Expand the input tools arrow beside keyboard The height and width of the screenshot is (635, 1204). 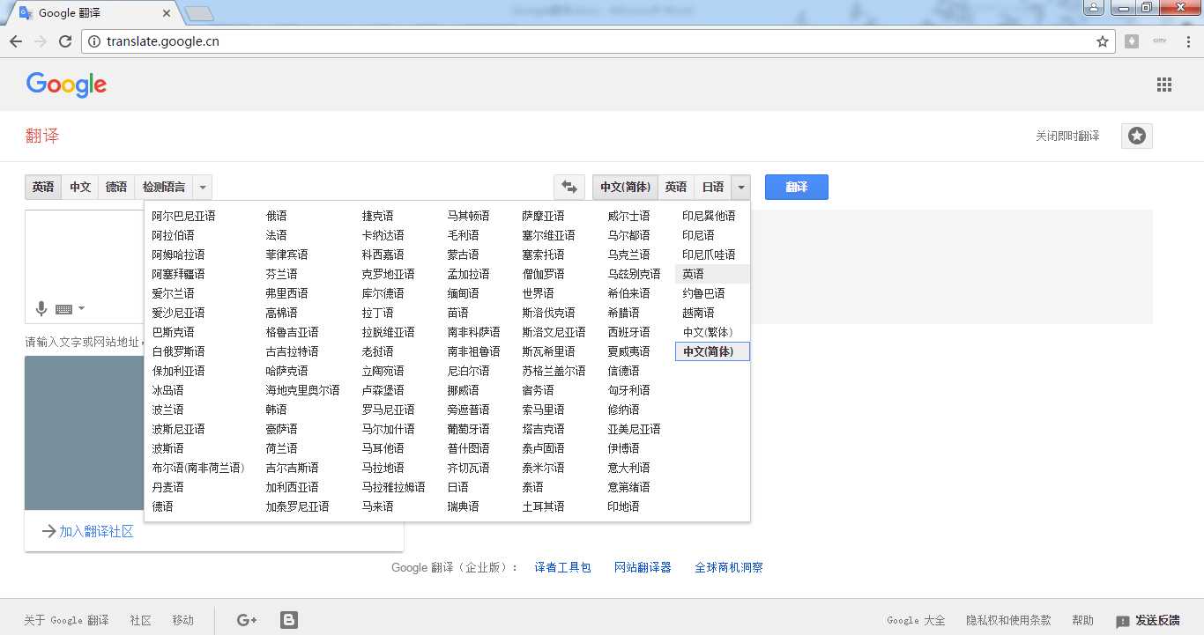click(82, 308)
